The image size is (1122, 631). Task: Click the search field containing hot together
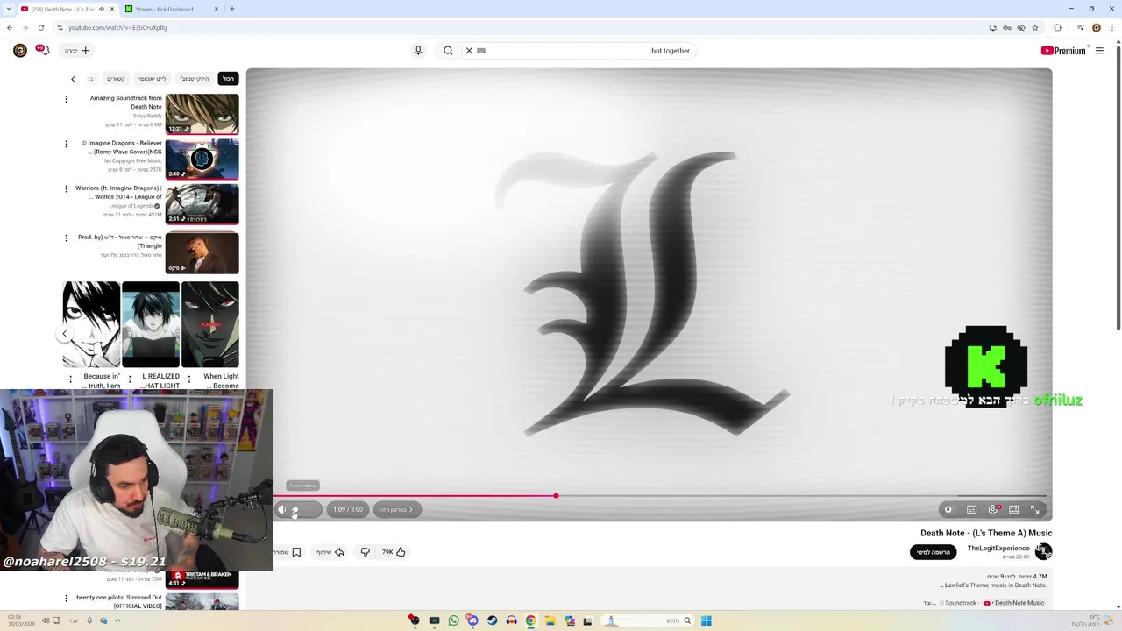579,51
